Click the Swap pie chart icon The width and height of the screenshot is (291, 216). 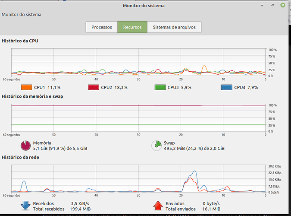click(x=156, y=146)
